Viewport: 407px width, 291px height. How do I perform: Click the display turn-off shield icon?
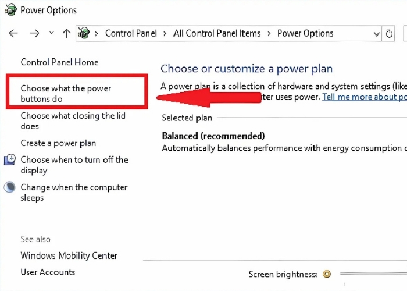point(10,160)
